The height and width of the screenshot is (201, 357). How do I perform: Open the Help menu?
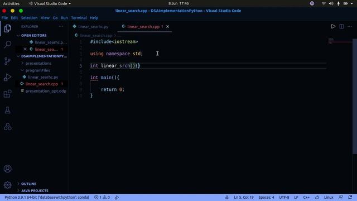[94, 18]
